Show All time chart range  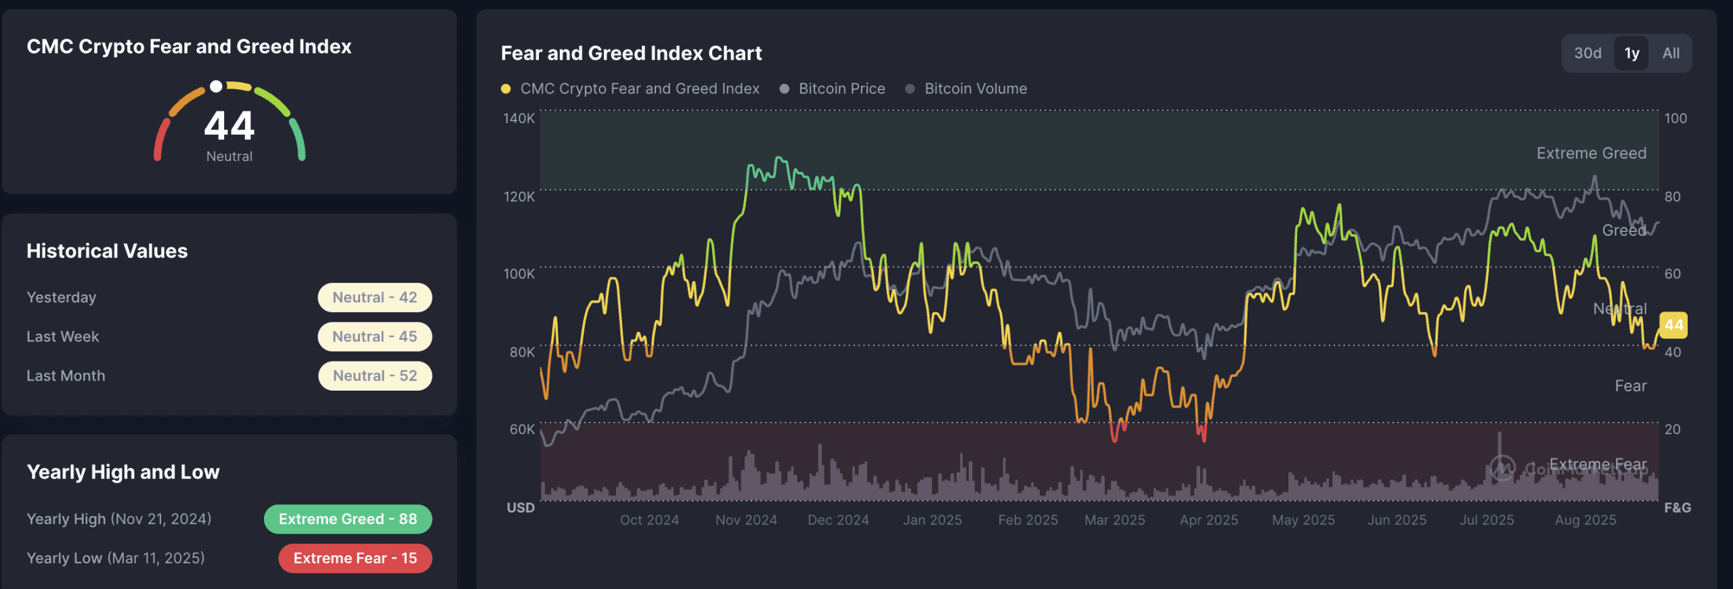click(x=1671, y=53)
